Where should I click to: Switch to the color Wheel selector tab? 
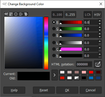coord(21,14)
